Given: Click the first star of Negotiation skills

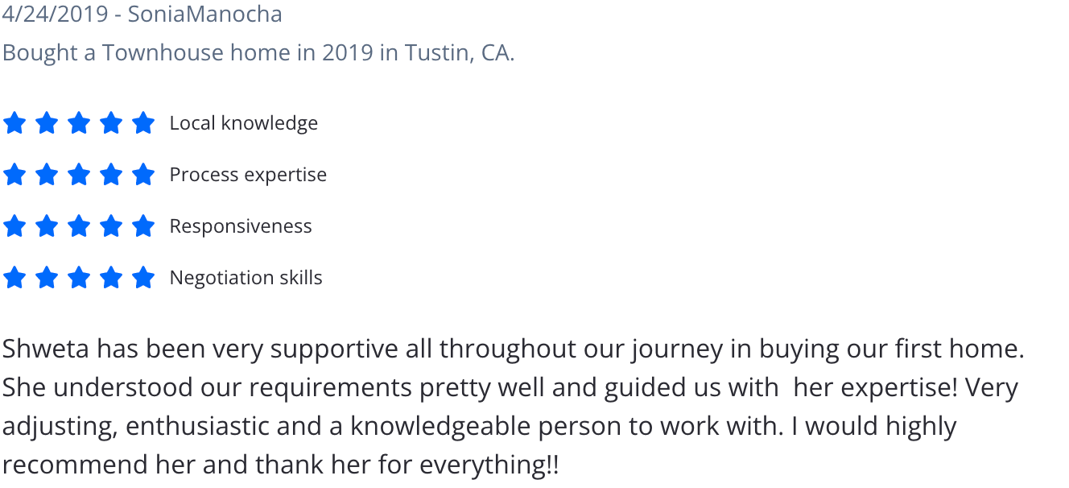Looking at the screenshot, I should pos(14,278).
